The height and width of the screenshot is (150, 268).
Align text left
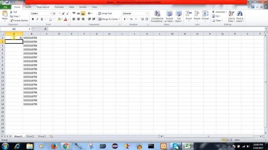coord(74,19)
